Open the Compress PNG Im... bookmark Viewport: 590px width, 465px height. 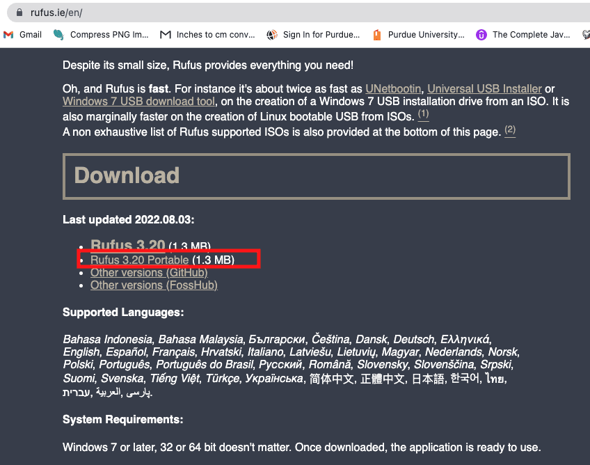(101, 35)
